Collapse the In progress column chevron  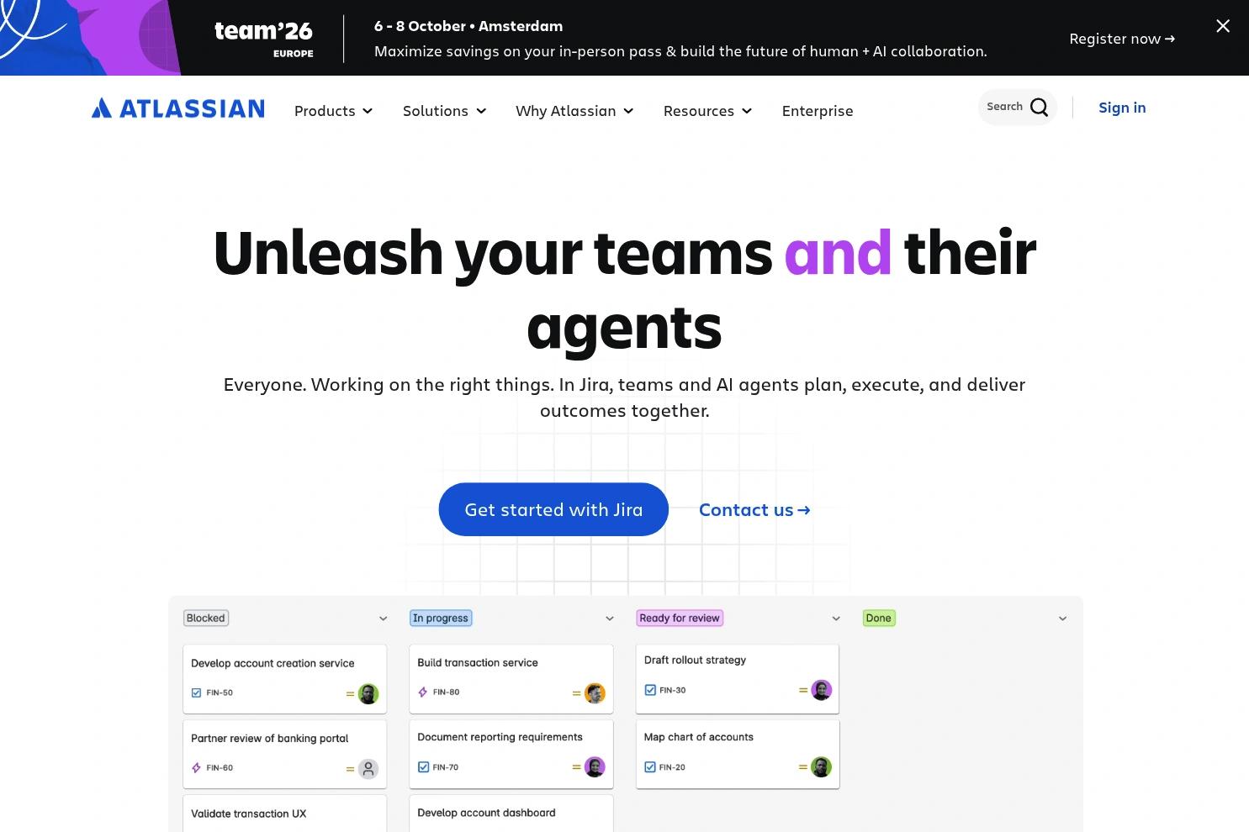610,619
